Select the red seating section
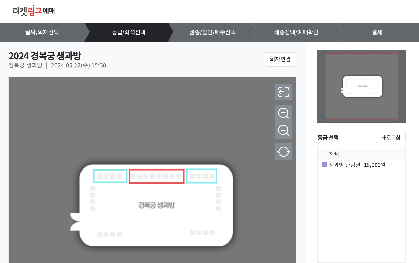The height and width of the screenshot is (263, 419). (156, 176)
